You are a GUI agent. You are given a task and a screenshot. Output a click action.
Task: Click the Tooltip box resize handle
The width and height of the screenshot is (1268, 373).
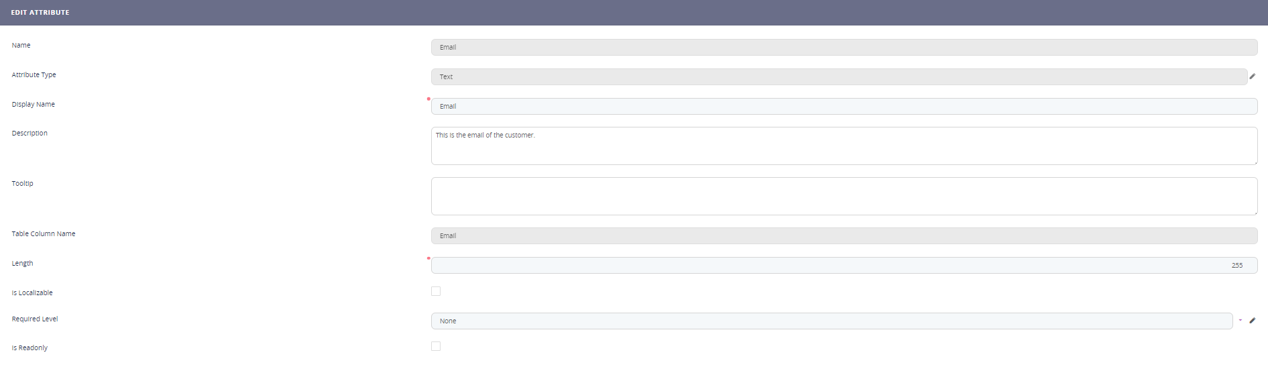[x=1255, y=212]
